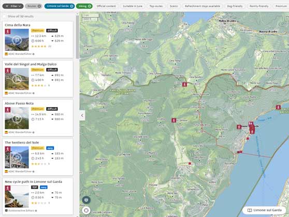Click small red marker near Tremosine valley road

[x=190, y=164]
